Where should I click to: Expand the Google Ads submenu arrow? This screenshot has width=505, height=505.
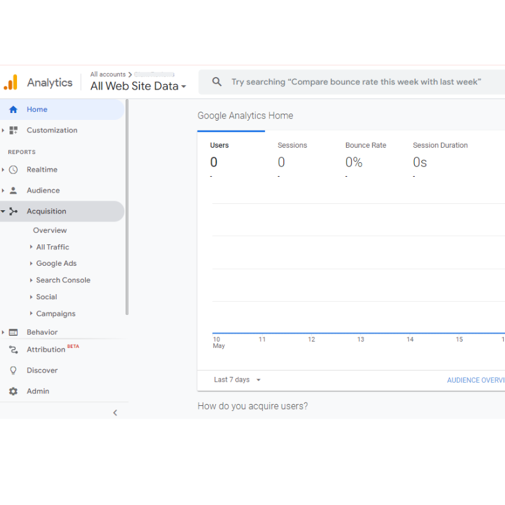[31, 263]
